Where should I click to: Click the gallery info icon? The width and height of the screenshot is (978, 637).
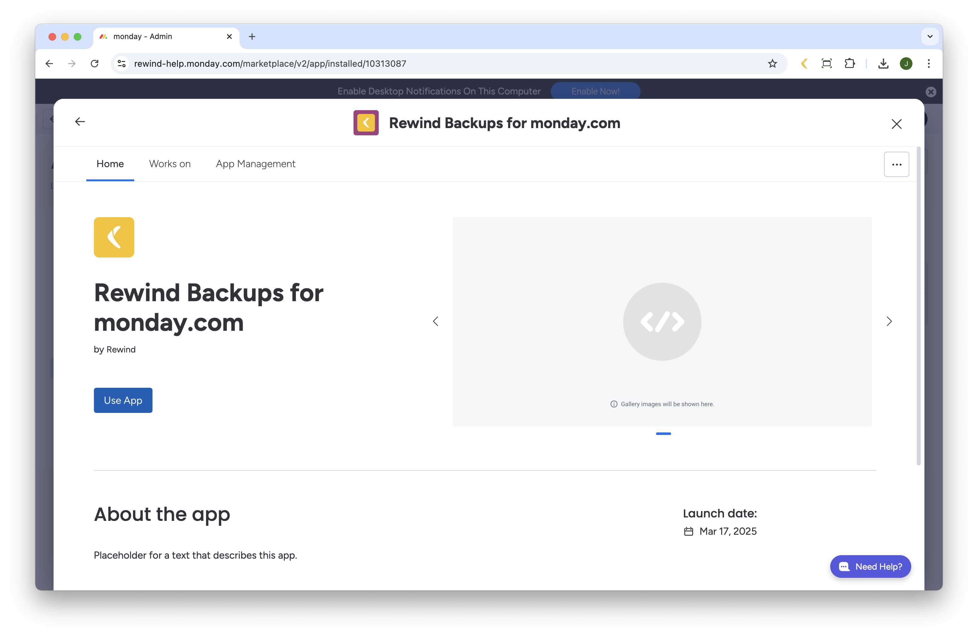click(613, 404)
